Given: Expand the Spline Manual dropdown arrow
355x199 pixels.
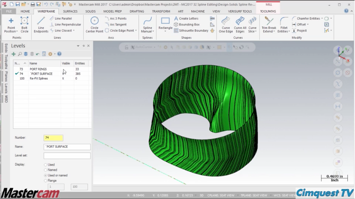Looking at the screenshot, I should [x=153, y=31].
